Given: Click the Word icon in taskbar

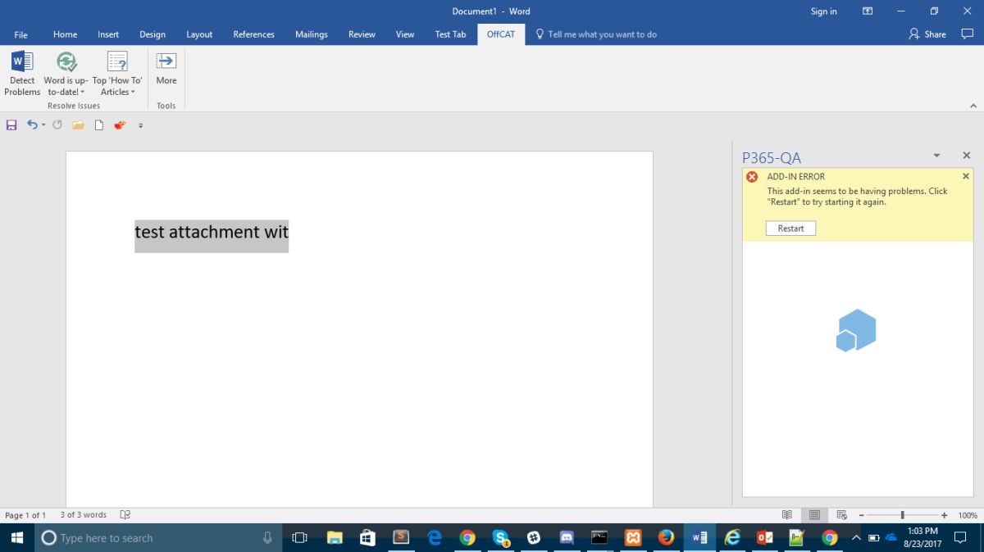Looking at the screenshot, I should [x=699, y=538].
